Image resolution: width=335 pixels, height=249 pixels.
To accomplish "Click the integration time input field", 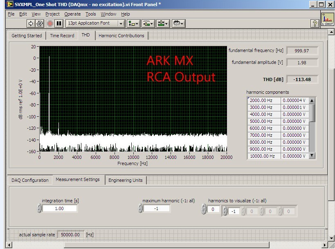I will click(60, 208).
